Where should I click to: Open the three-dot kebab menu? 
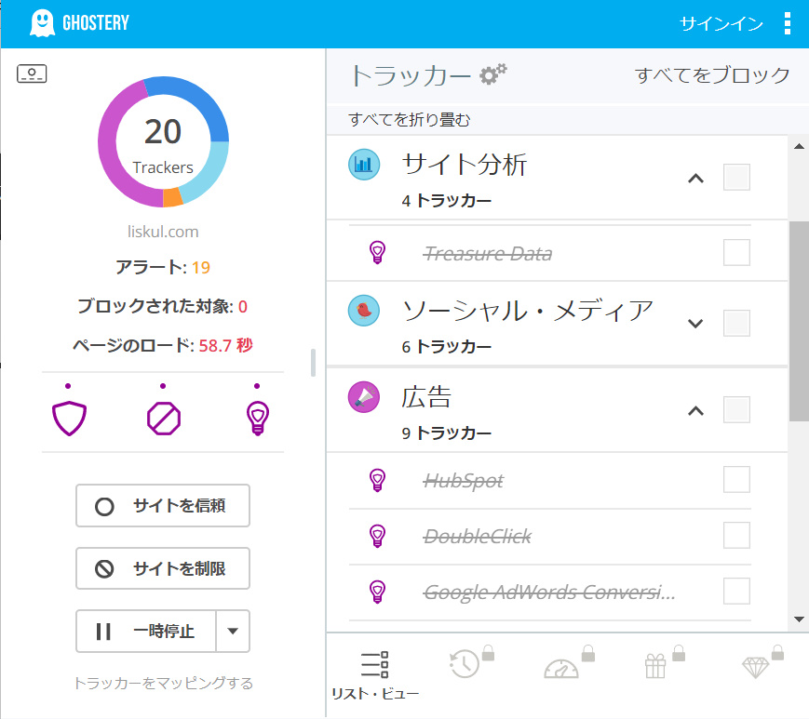787,23
